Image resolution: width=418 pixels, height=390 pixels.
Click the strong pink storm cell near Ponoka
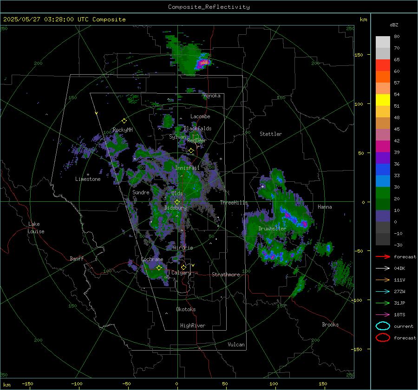pyautogui.click(x=203, y=63)
